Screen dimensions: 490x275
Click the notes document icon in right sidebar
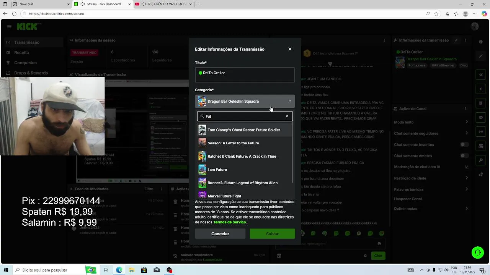[x=481, y=103]
